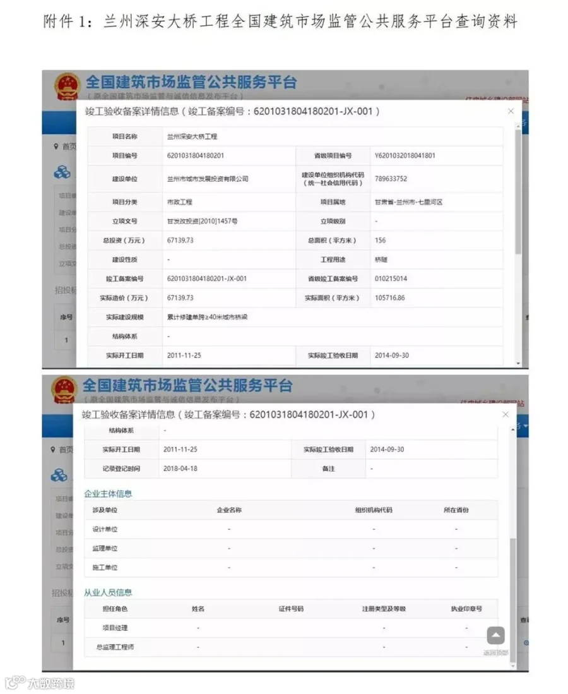
Task: Click completion record number 6201031804180201-JX-001 cell
Action: click(206, 278)
